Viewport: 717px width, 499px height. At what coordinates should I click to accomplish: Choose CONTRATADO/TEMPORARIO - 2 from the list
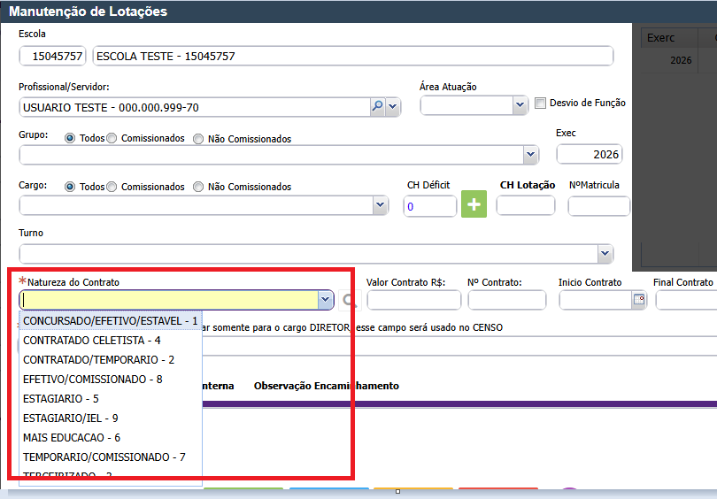98,360
